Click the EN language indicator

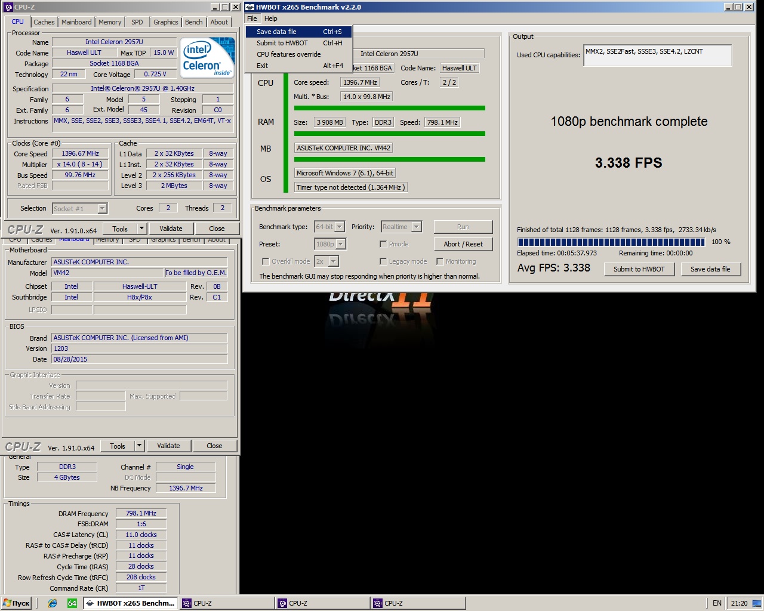[x=717, y=603]
